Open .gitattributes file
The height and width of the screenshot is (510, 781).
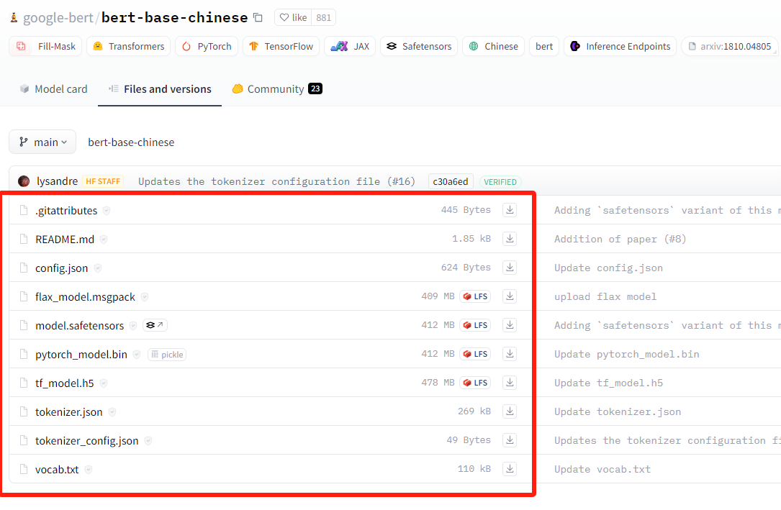tap(66, 211)
